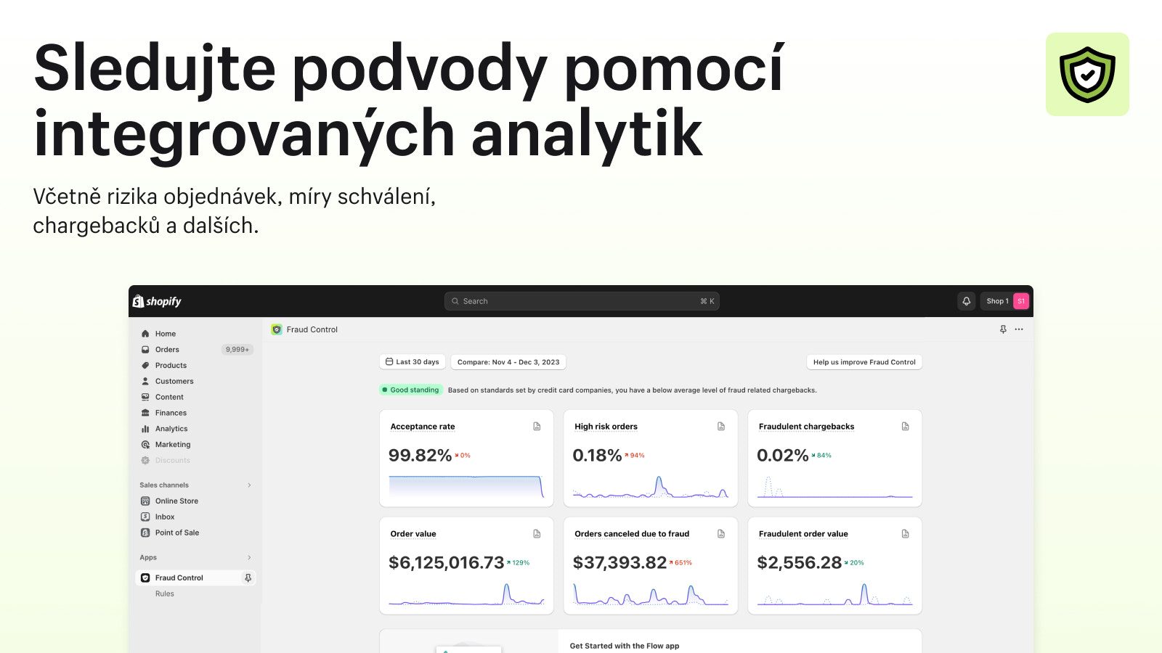Click the 99.82% acceptance rate value
The width and height of the screenshot is (1162, 653).
point(420,456)
